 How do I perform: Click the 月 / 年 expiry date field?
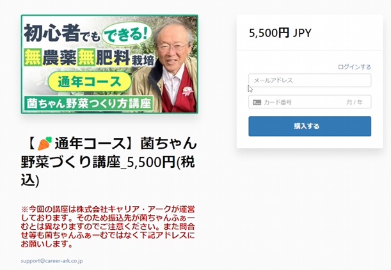(x=355, y=102)
